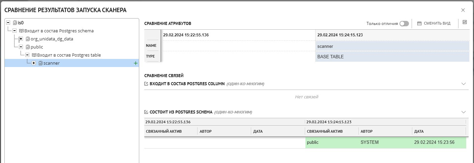Image resolution: width=474 pixels, height=163 pixels.
Task: Select the public item in the tree
Action: click(37, 47)
